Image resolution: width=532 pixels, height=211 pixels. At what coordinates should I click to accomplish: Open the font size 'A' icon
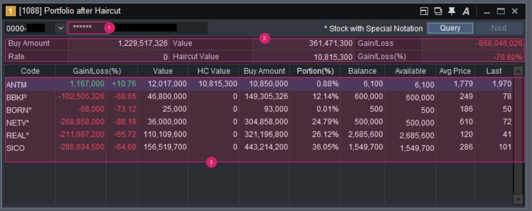[x=466, y=11]
